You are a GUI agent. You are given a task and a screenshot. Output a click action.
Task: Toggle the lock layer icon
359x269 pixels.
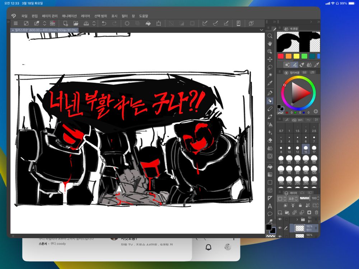tap(300, 206)
